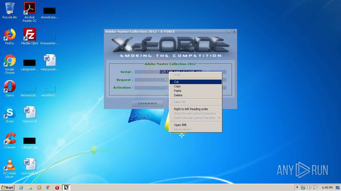Image resolution: width=341 pixels, height=191 pixels.
Task: Open the 6:45 PM clock
Action: pyautogui.click(x=327, y=188)
